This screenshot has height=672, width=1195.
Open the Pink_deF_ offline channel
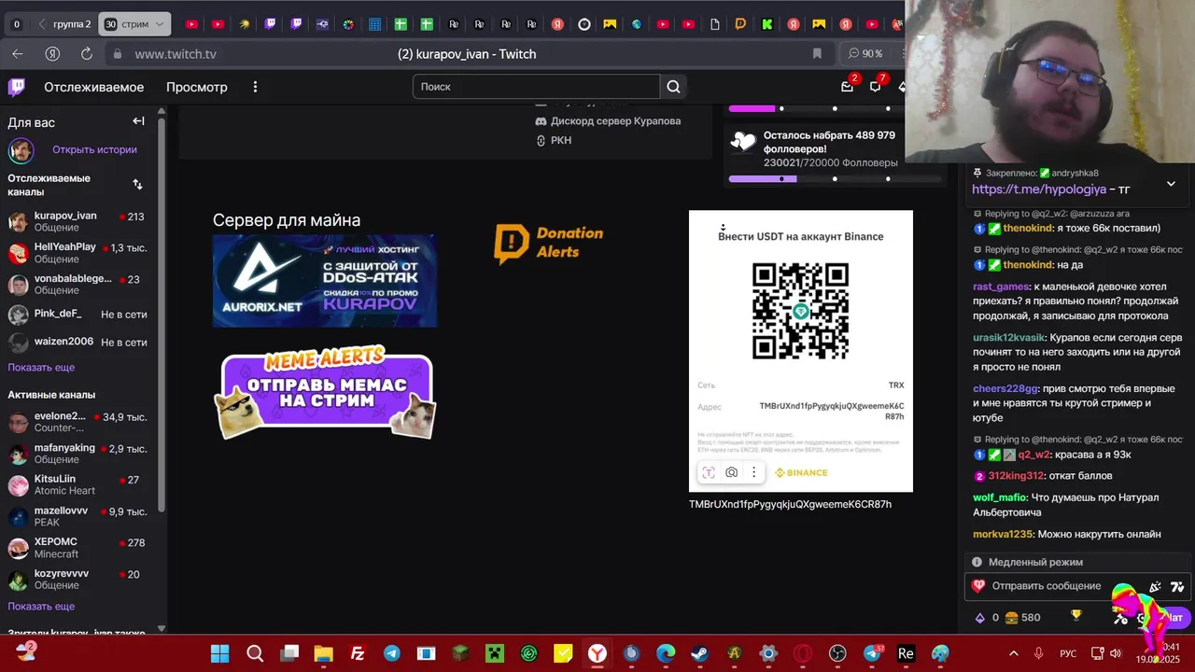pyautogui.click(x=77, y=314)
